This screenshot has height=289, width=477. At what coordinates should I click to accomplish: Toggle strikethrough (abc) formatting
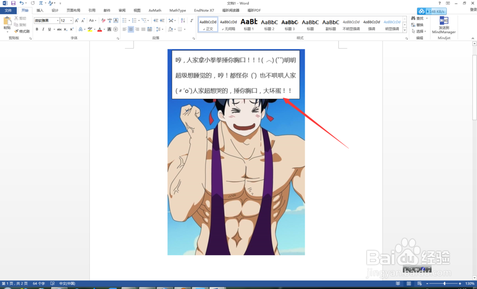59,29
